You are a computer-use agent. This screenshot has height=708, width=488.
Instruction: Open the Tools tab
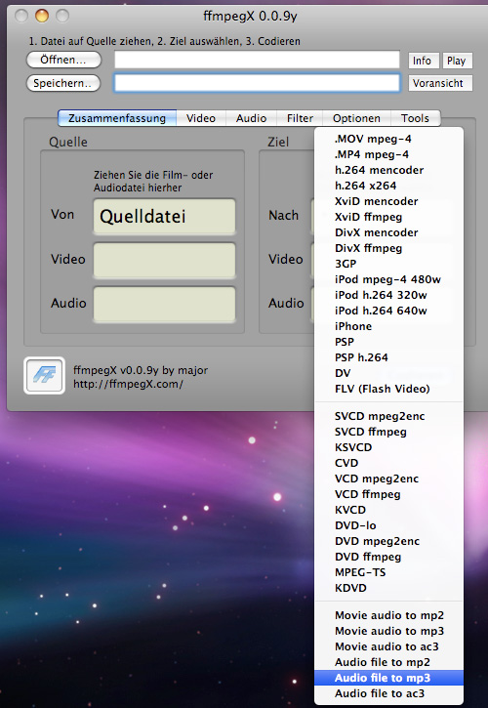point(415,118)
